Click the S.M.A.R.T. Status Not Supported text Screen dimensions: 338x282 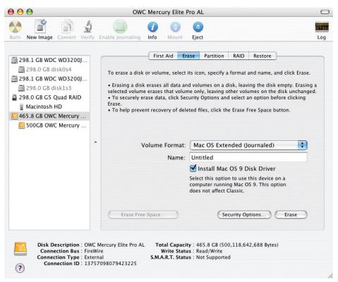(213, 257)
